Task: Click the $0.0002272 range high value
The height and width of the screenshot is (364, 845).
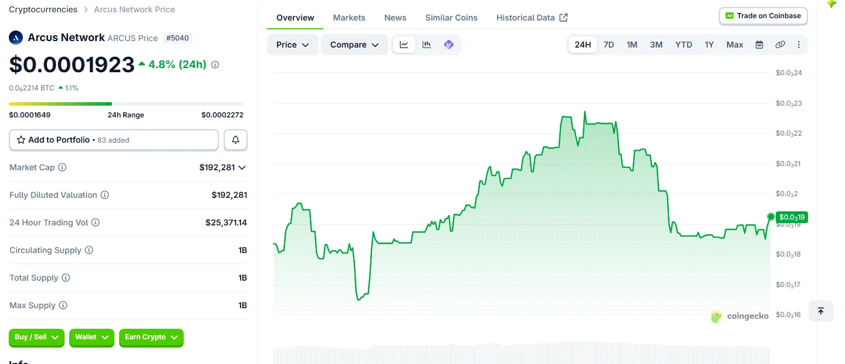Action: [x=222, y=115]
